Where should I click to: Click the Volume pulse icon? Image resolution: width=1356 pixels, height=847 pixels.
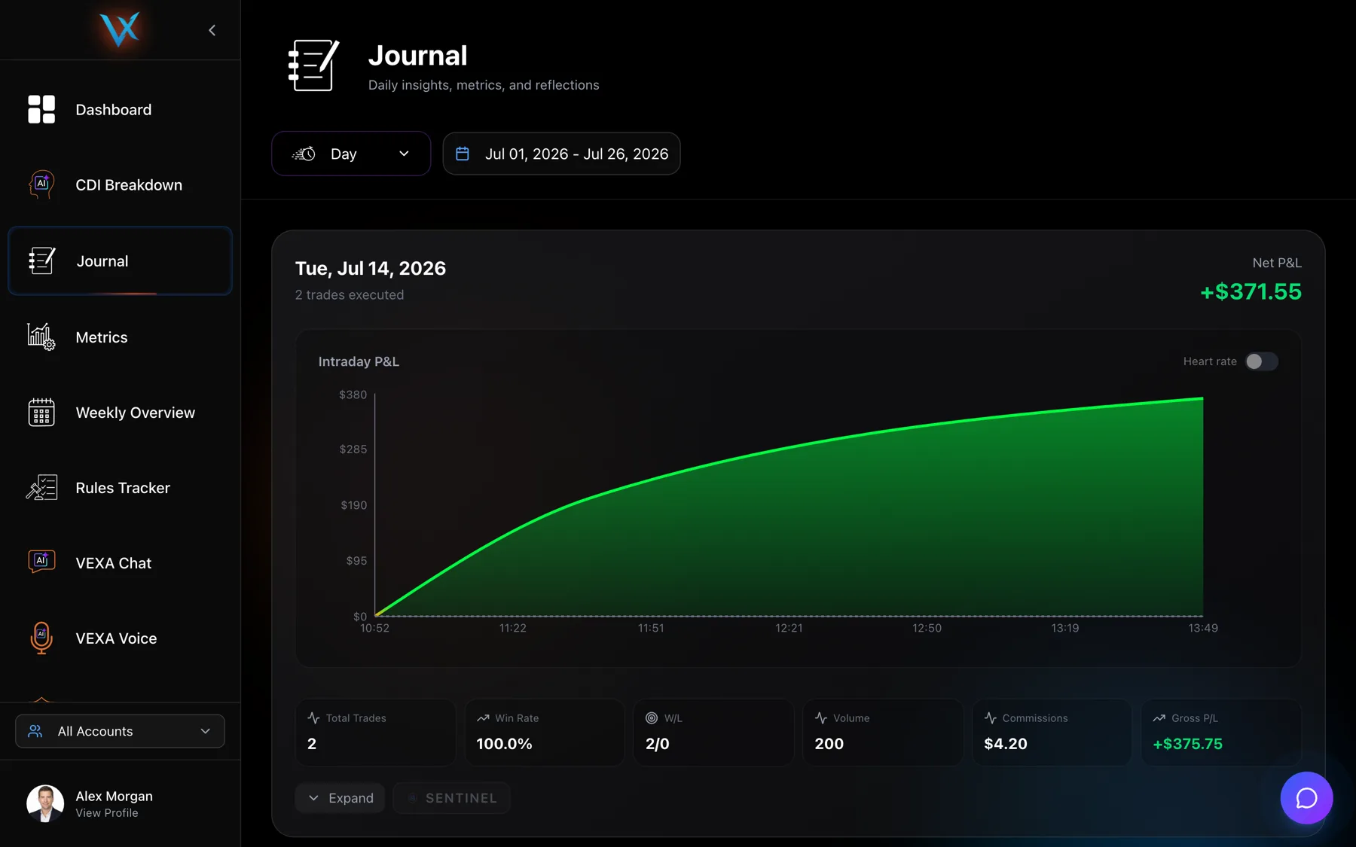pos(821,718)
